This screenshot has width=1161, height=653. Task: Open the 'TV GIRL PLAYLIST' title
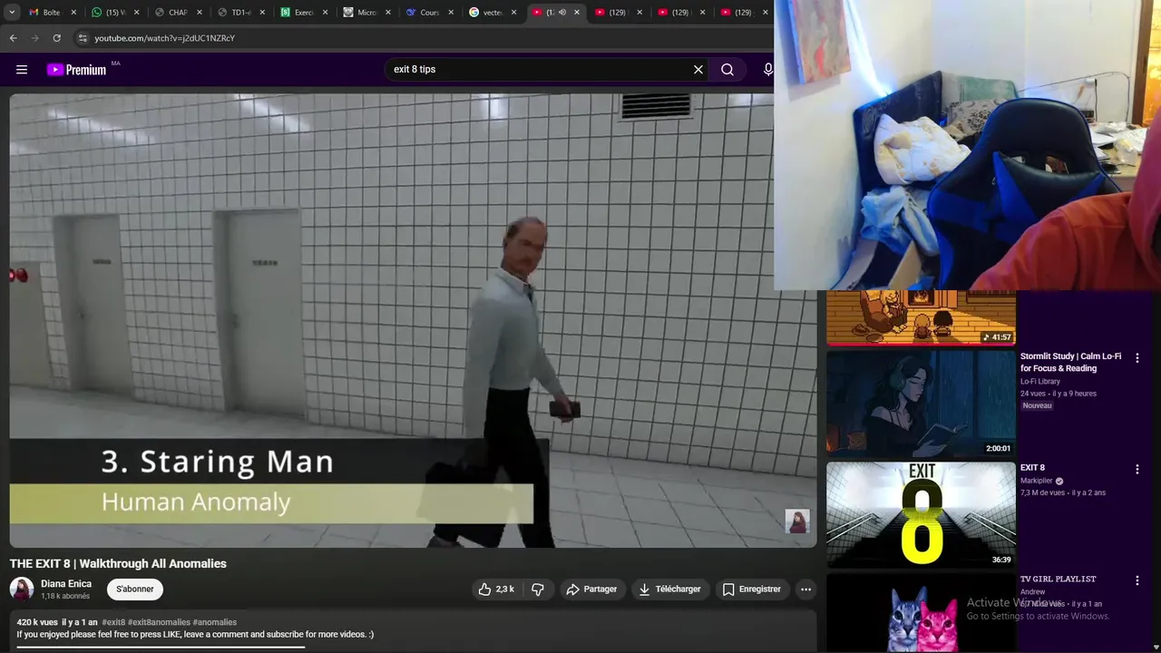1058,579
